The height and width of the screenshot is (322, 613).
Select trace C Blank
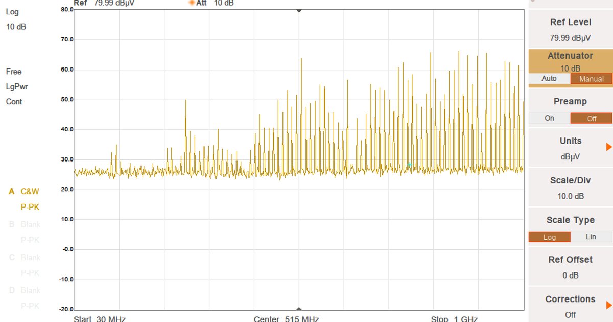(25, 257)
